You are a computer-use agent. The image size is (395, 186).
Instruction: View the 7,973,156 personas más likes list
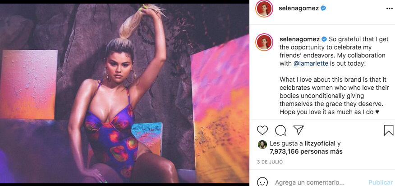(x=306, y=151)
